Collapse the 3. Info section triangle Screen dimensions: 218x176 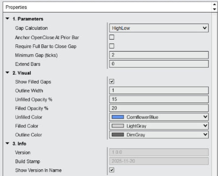pyautogui.click(x=7, y=144)
